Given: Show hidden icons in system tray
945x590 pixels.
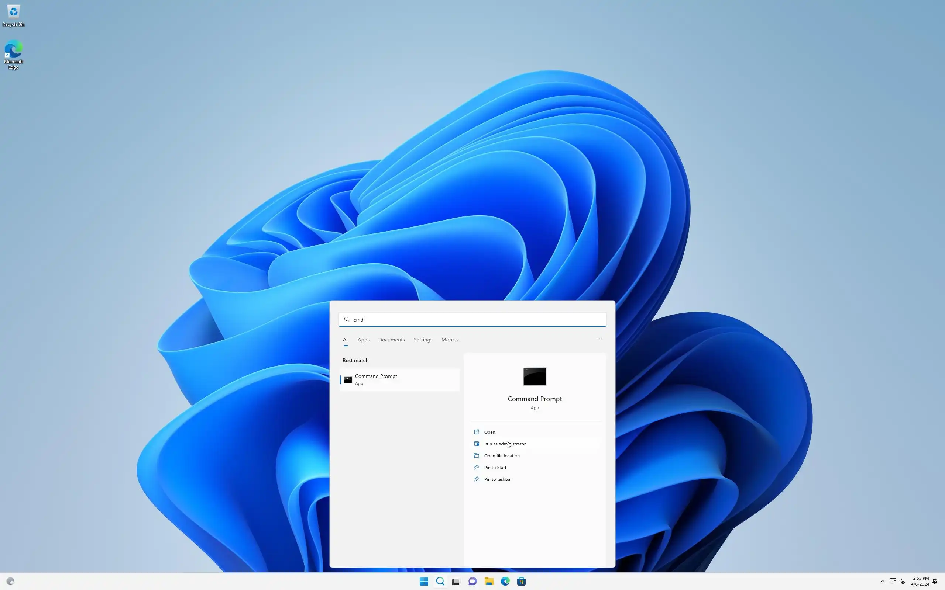Looking at the screenshot, I should (882, 581).
